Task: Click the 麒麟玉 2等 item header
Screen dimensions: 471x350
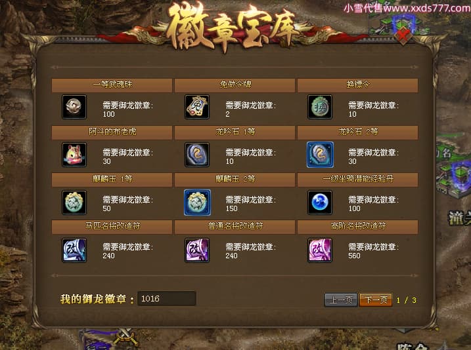Action: [235, 180]
